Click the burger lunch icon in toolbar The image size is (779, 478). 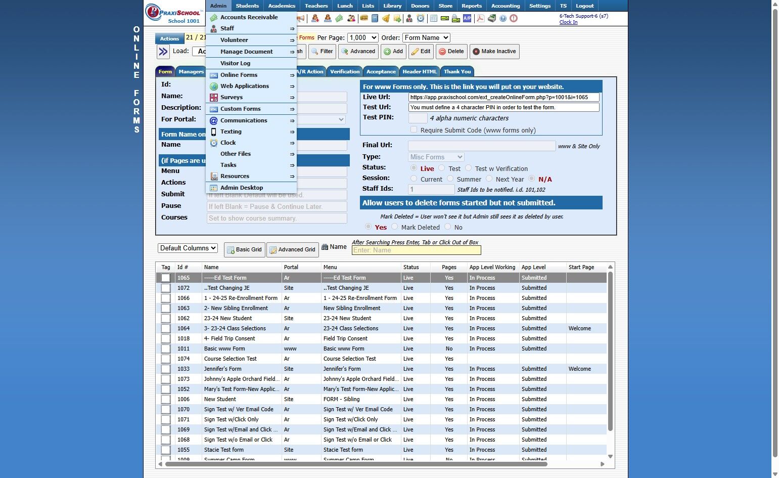click(363, 18)
